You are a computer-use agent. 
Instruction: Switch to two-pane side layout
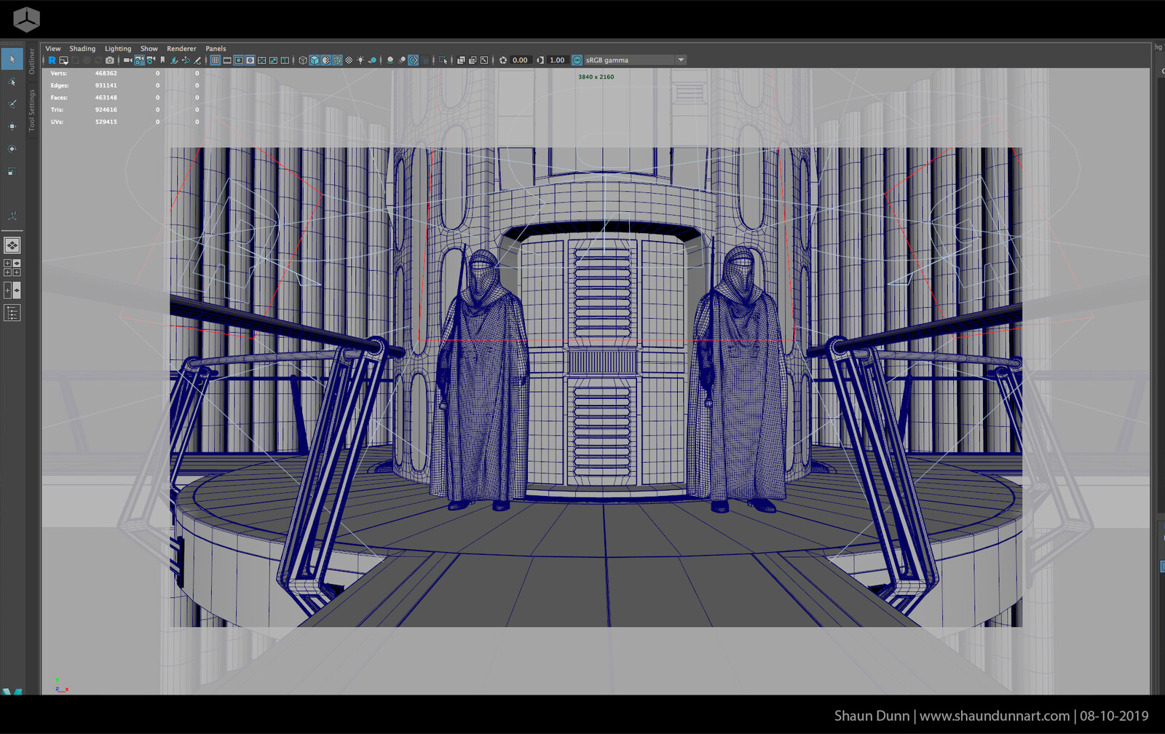tap(12, 291)
